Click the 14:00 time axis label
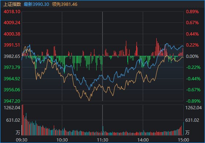 pos(143,140)
